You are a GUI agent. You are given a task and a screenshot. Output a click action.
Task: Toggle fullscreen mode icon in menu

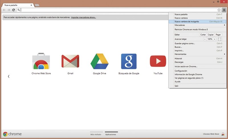click(x=219, y=39)
